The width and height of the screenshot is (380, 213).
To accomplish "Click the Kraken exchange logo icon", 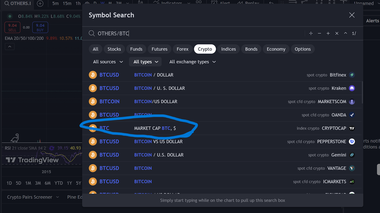I will (x=352, y=88).
